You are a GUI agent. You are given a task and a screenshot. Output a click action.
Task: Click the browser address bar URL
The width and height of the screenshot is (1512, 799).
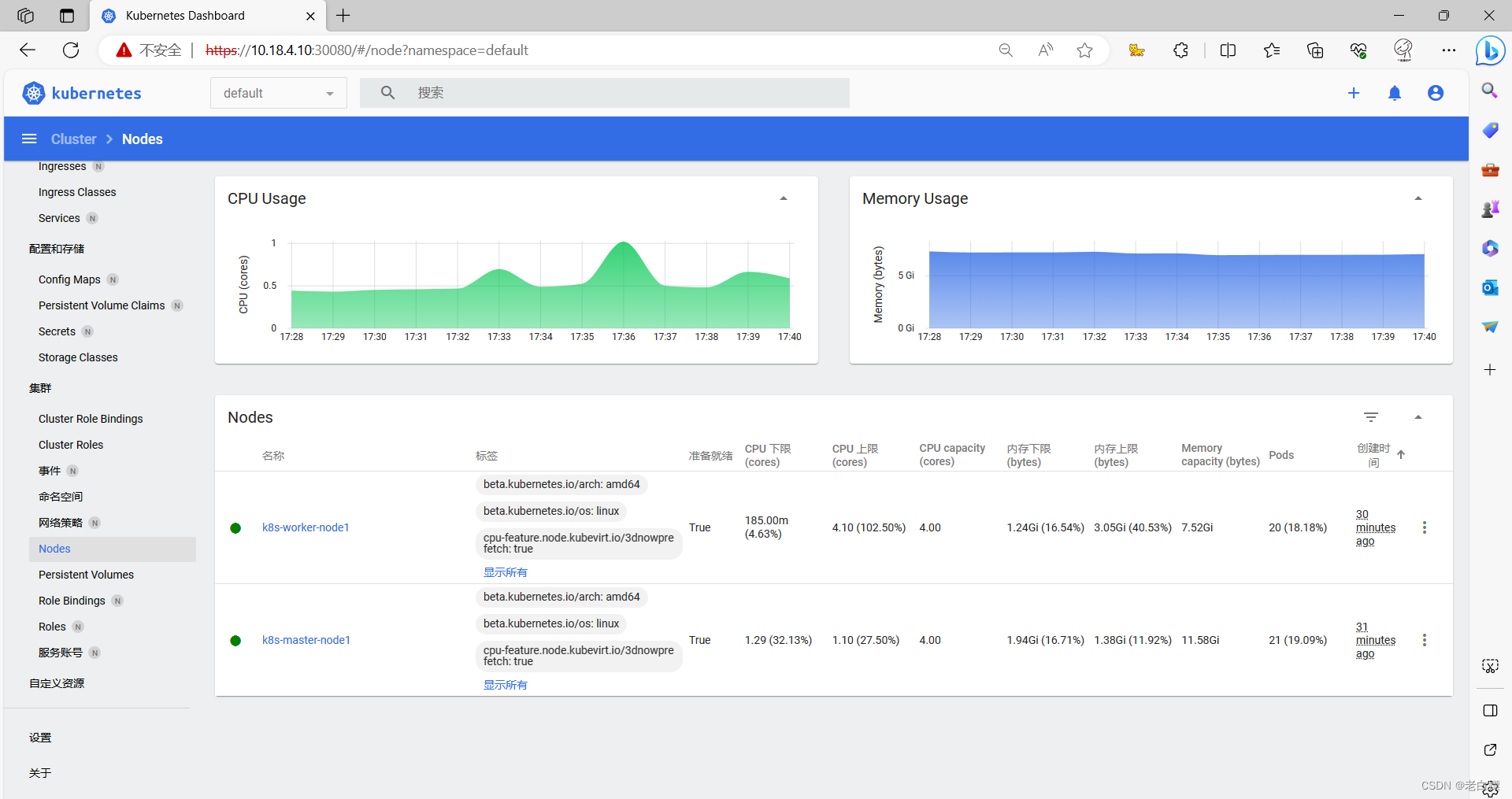click(367, 50)
